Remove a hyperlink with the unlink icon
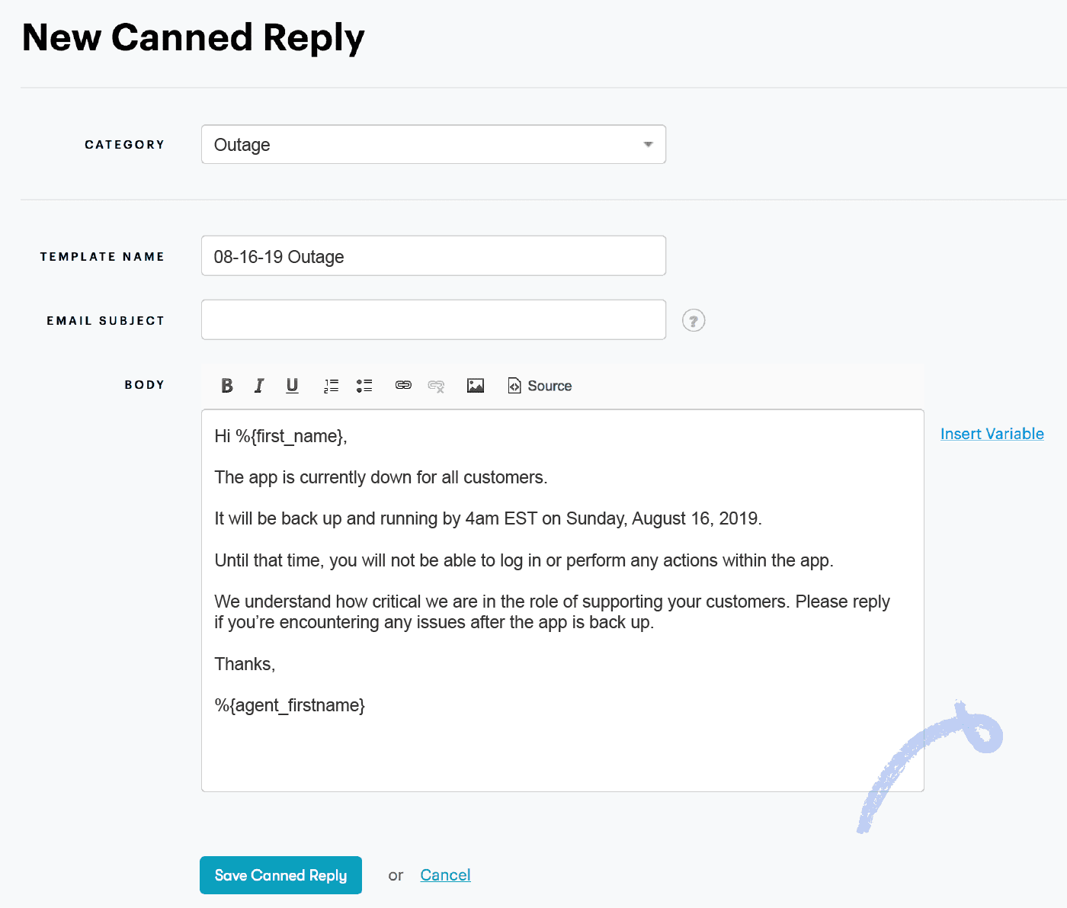This screenshot has width=1067, height=908. click(436, 386)
